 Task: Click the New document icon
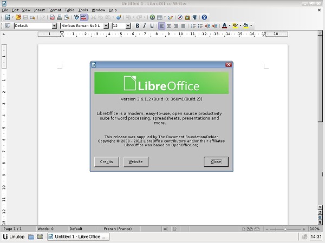coord(8,17)
